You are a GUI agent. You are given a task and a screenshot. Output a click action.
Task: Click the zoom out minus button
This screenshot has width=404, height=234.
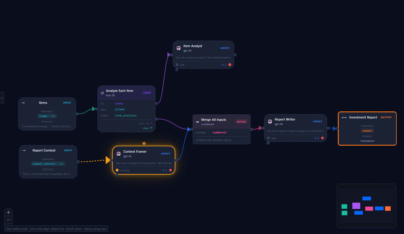(x=8, y=220)
